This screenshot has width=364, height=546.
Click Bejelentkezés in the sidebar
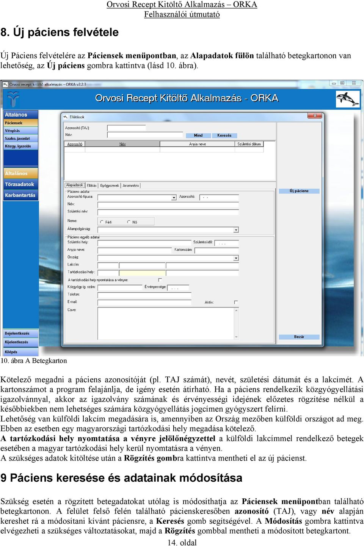[x=21, y=333]
